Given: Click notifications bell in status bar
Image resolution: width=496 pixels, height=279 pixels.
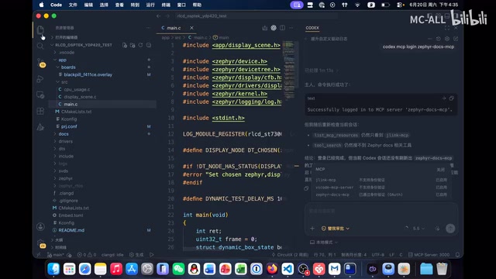Looking at the screenshot, I should click(457, 255).
